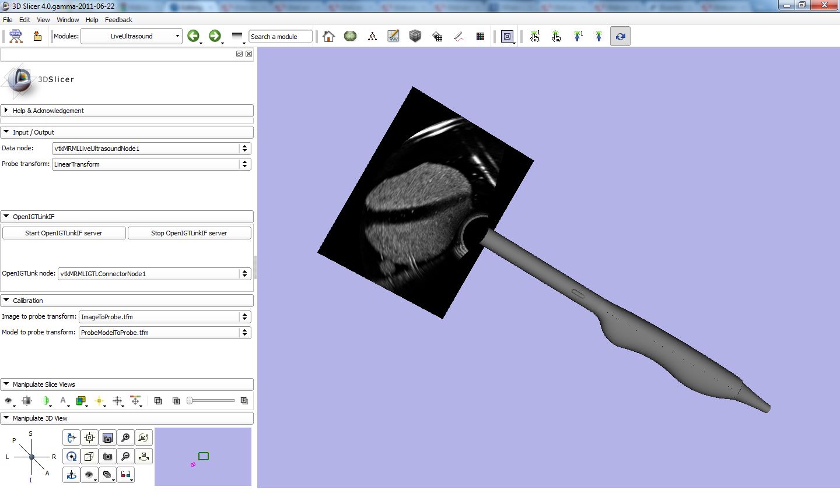
Task: Open the volume rendering cube icon
Action: click(415, 36)
